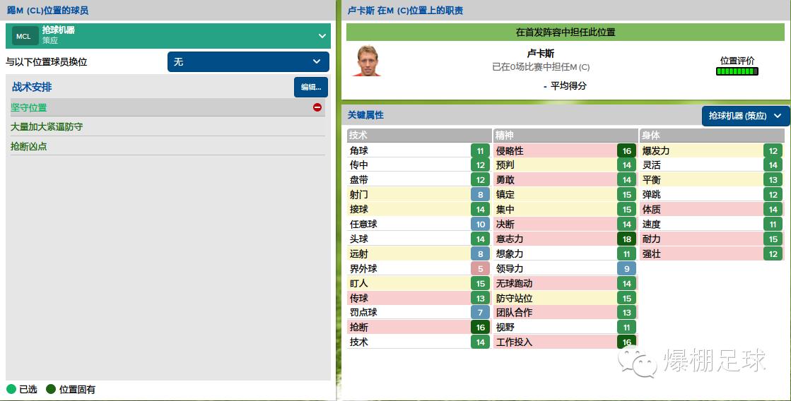Click the 精神 column header
Image resolution: width=791 pixels, height=401 pixels.
(565, 135)
